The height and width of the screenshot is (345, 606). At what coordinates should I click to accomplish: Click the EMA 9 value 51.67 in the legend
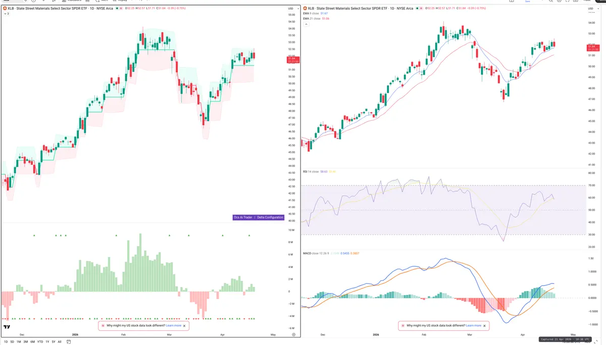(x=324, y=14)
